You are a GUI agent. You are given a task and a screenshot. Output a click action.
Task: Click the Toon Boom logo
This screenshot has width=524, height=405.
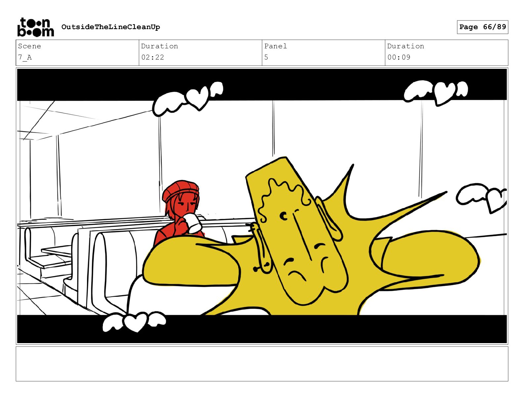35,27
